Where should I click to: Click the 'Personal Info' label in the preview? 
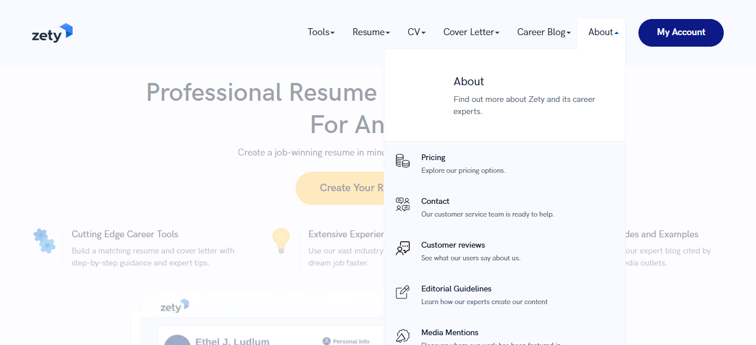351,342
